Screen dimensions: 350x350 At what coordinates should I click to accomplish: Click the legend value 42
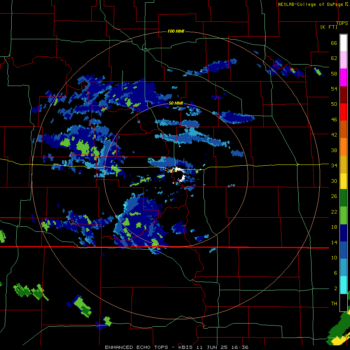334,135
